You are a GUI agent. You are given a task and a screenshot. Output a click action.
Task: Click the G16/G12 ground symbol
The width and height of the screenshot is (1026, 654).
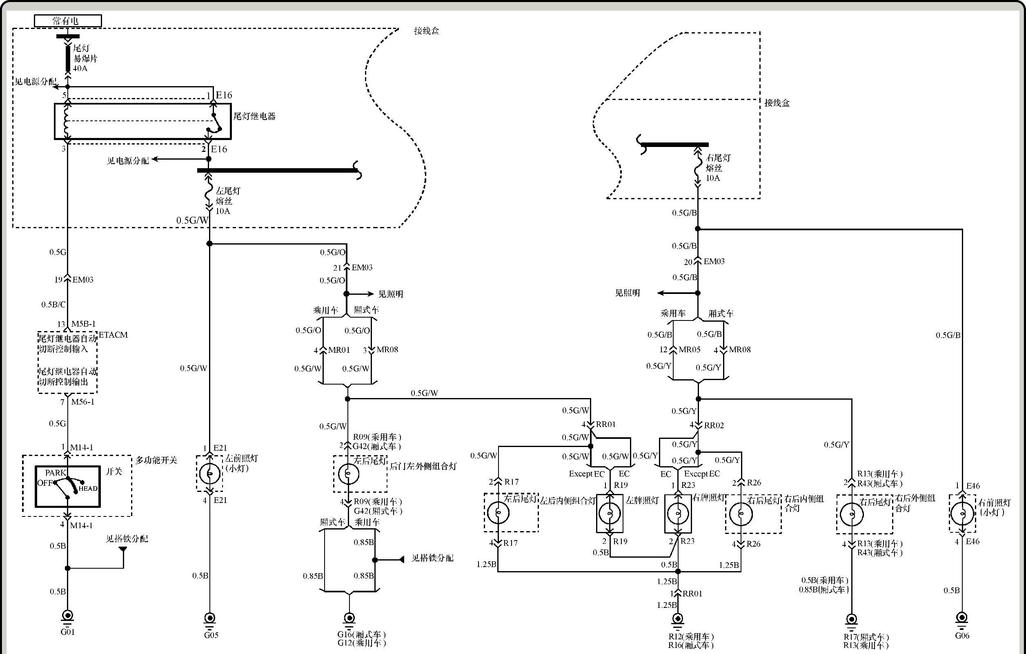point(349,621)
